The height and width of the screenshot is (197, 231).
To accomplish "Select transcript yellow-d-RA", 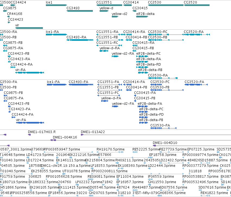I will (x=109, y=48).
